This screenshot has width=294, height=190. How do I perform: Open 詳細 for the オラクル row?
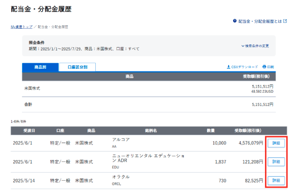276,180
